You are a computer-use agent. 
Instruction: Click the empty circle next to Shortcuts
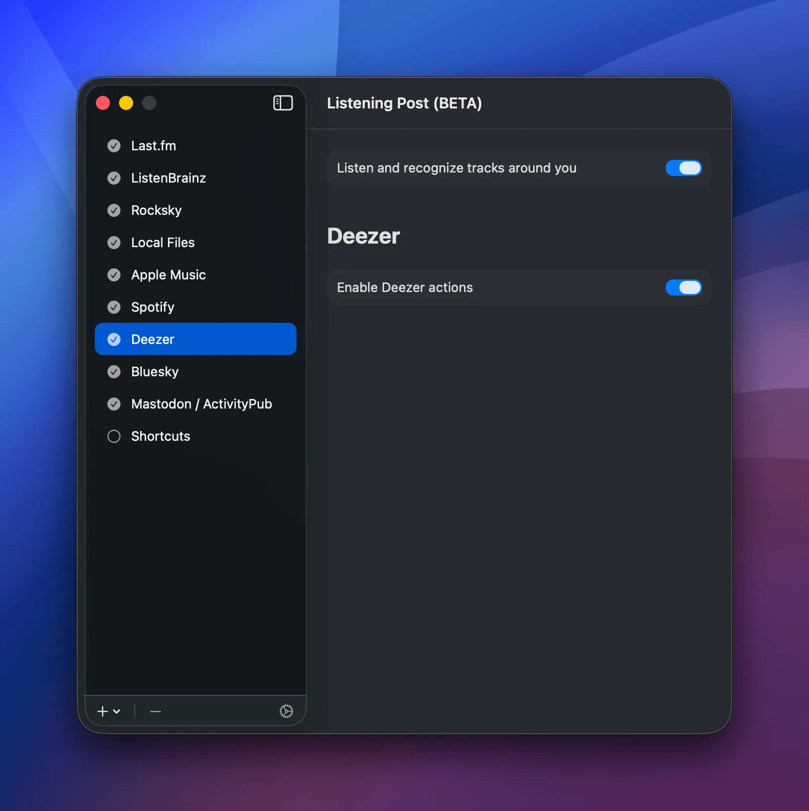coord(114,436)
